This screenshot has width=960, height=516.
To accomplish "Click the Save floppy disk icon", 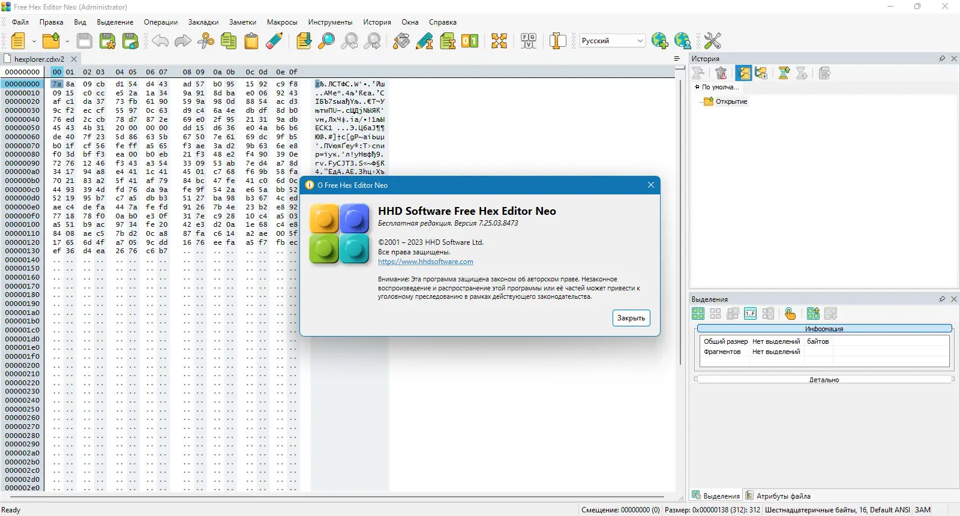I will 85,41.
